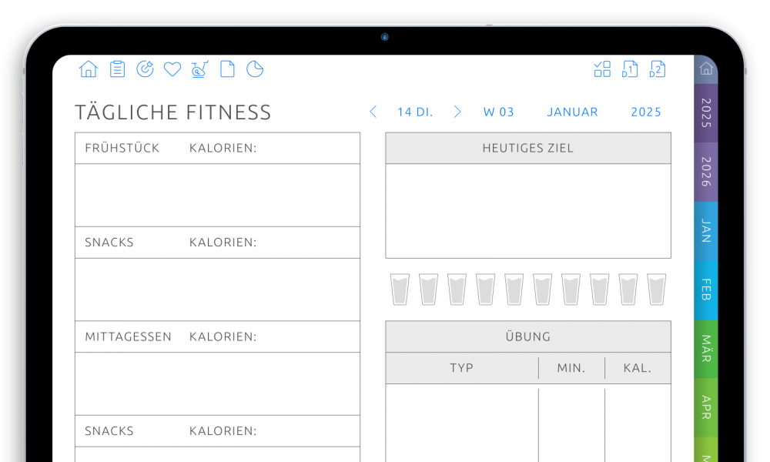This screenshot has width=770, height=462.
Task: Click the Heutiges Ziel entry box
Action: click(528, 211)
